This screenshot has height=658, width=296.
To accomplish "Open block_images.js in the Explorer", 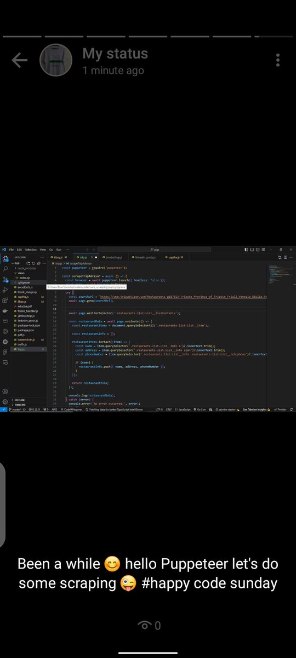I will [27, 292].
